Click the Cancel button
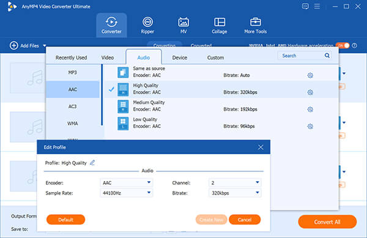 (245, 220)
